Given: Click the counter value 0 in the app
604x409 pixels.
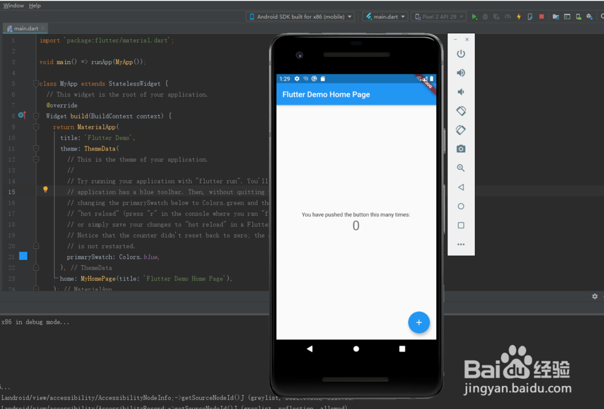Looking at the screenshot, I should pyautogui.click(x=356, y=226).
